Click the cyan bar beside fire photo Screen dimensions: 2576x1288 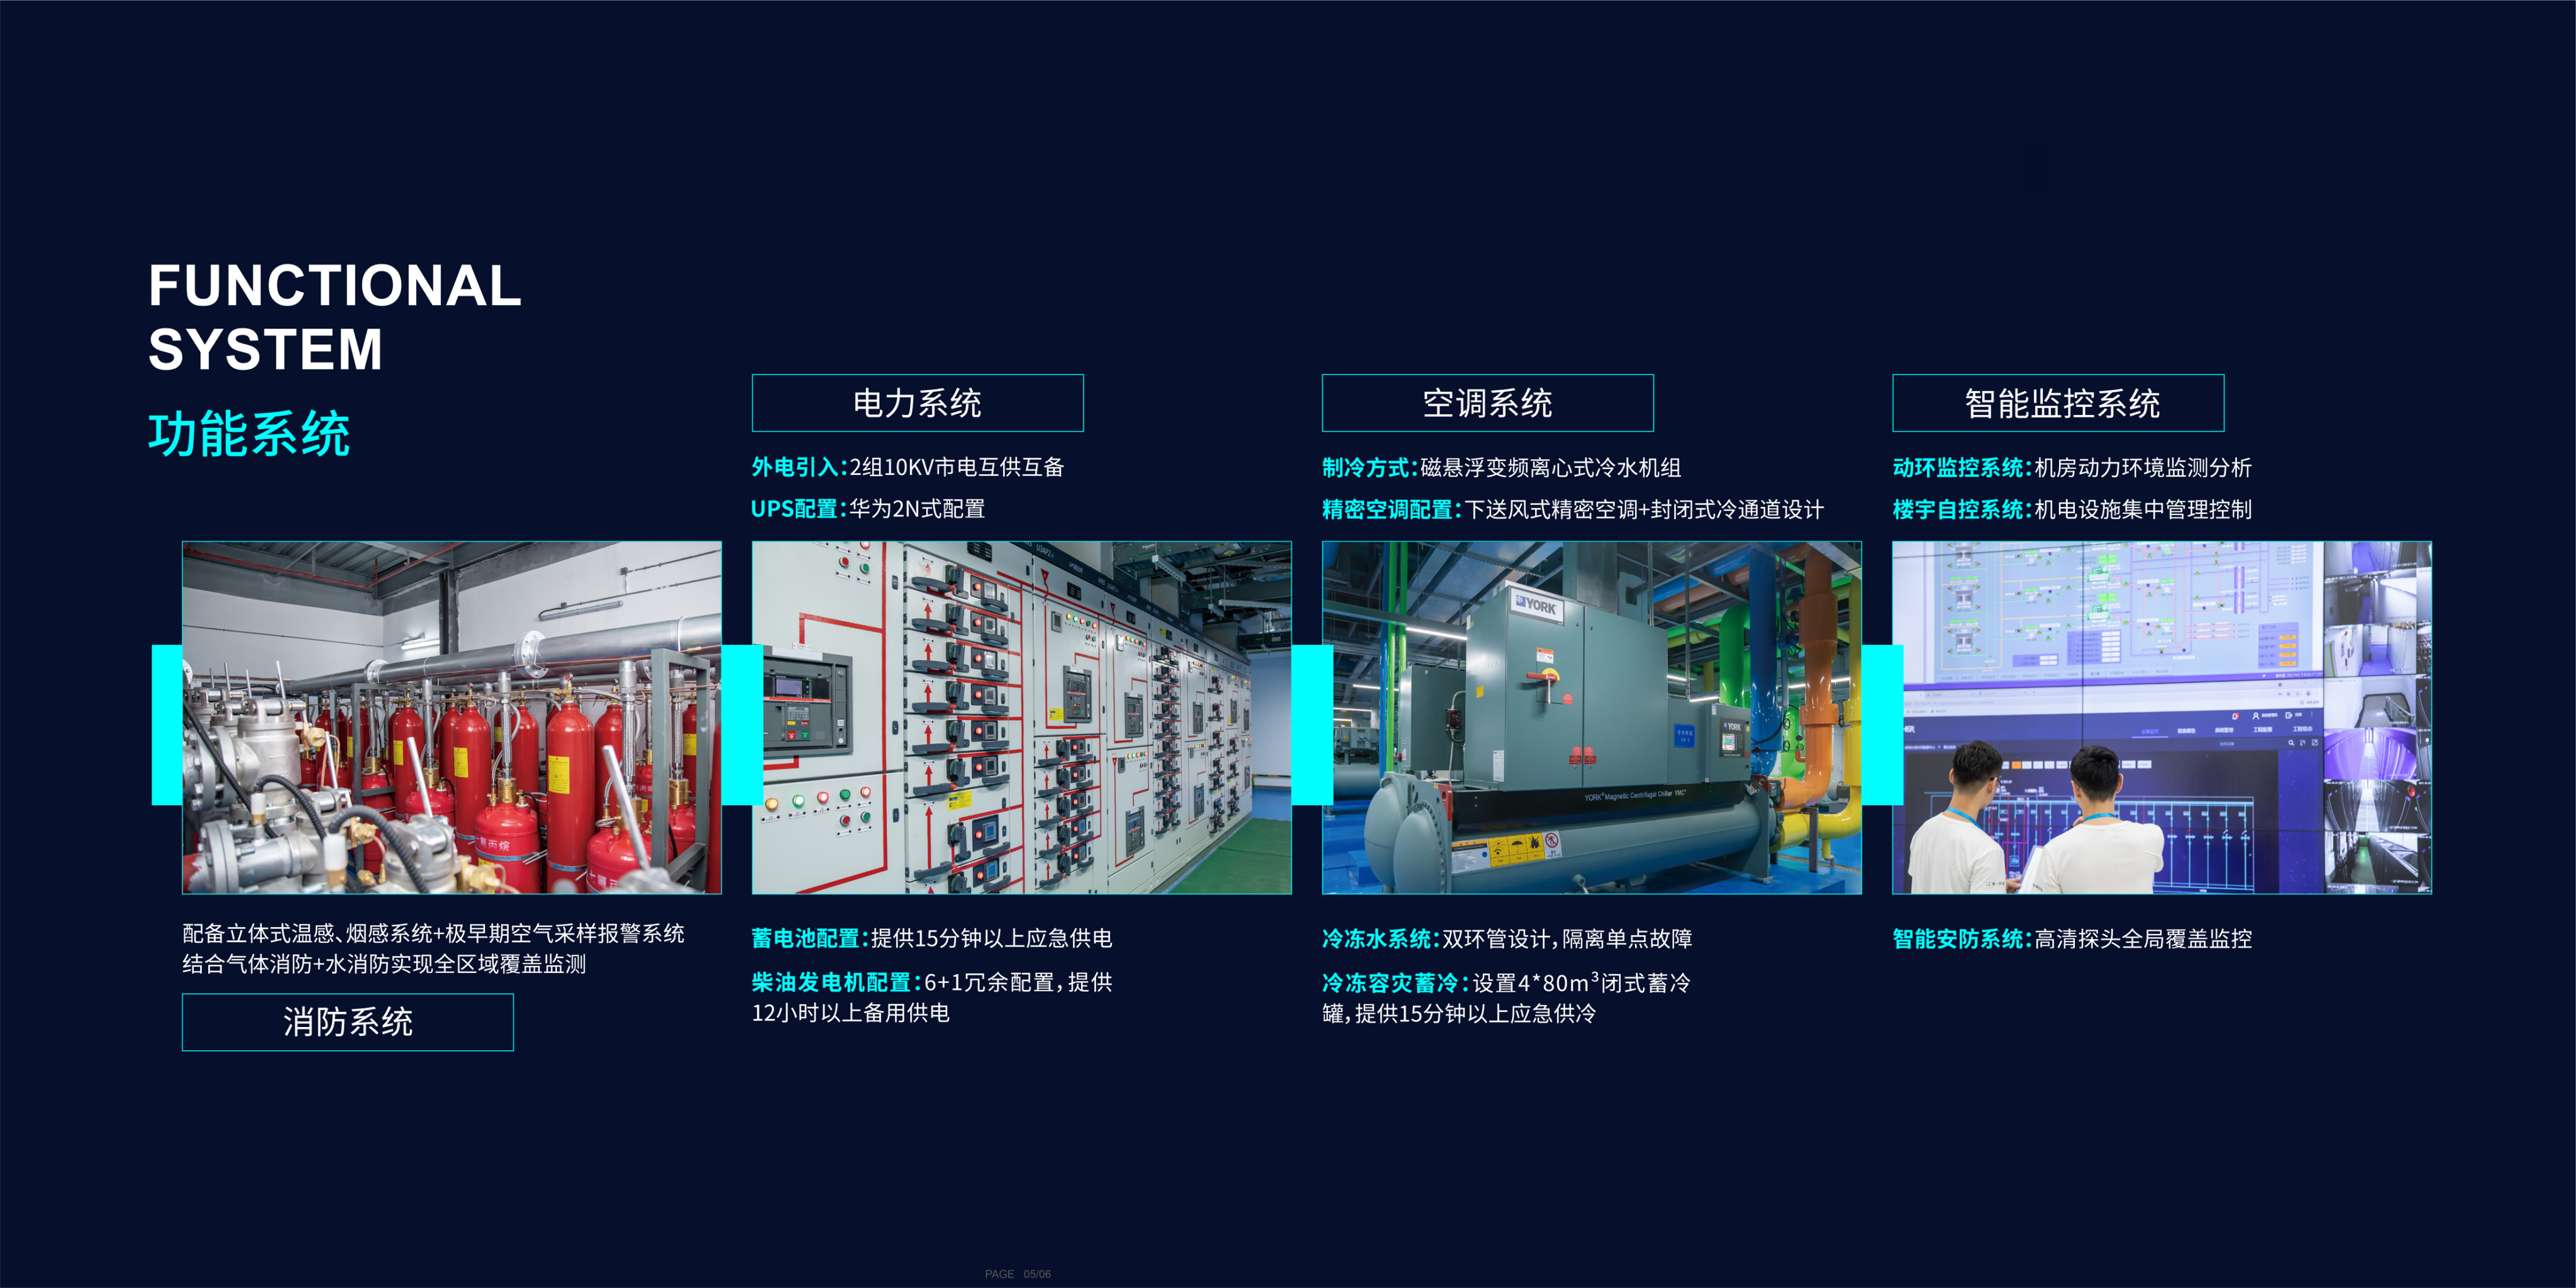(x=166, y=724)
